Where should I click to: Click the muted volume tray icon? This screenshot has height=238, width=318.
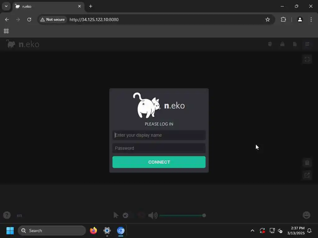(x=280, y=231)
